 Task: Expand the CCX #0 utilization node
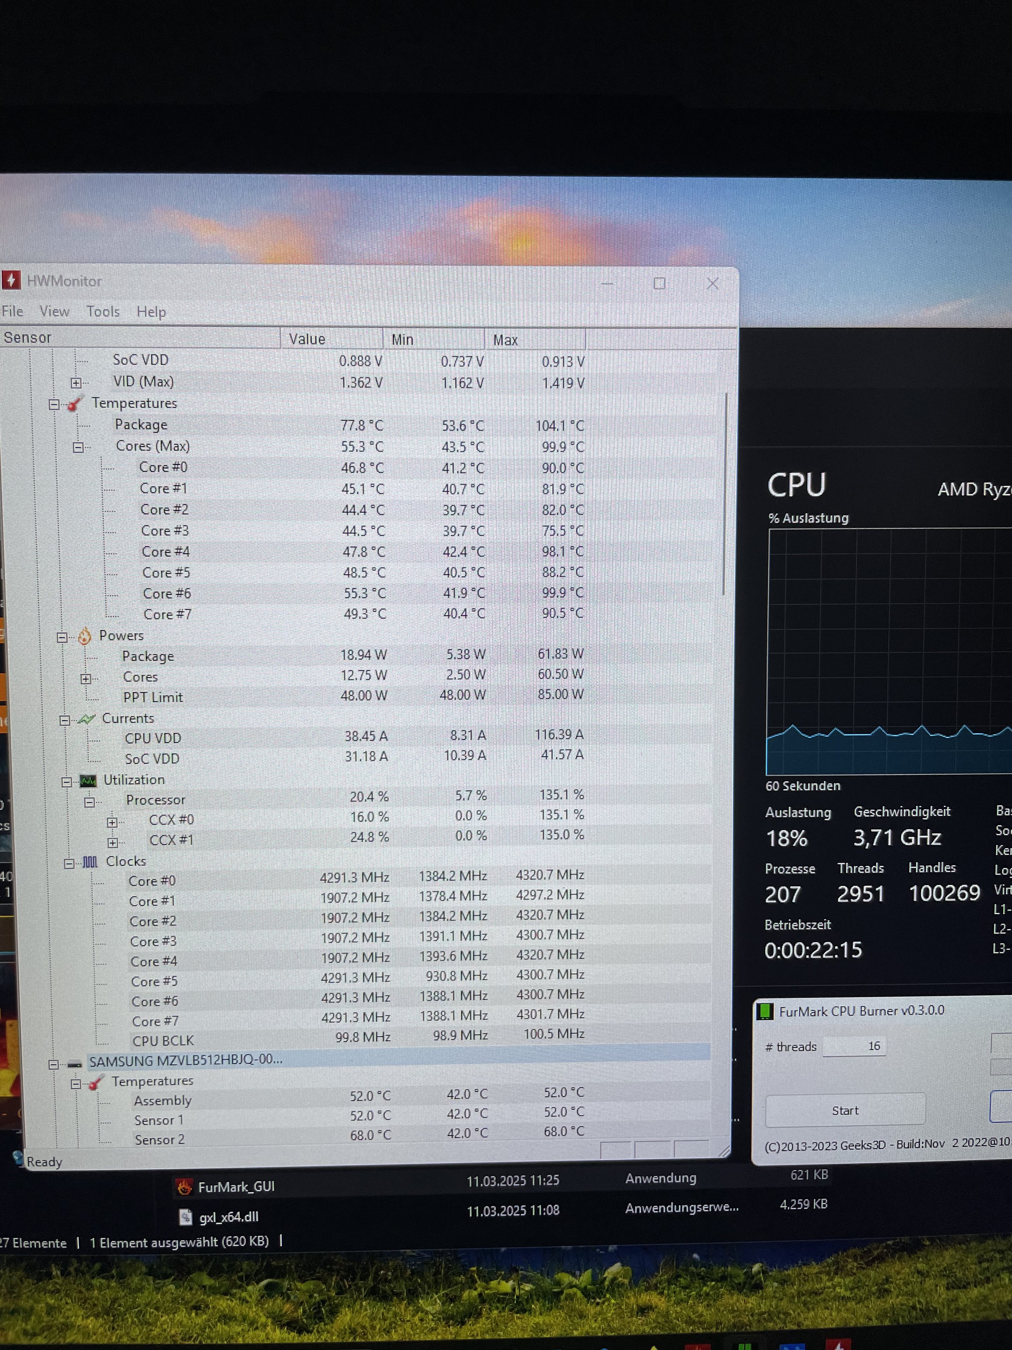coord(112,822)
